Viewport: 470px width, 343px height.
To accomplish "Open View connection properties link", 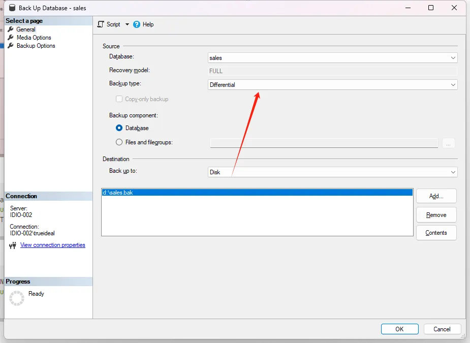I will pyautogui.click(x=53, y=245).
